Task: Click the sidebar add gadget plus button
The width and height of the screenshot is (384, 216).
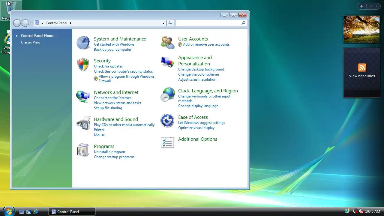Action: pos(361,6)
